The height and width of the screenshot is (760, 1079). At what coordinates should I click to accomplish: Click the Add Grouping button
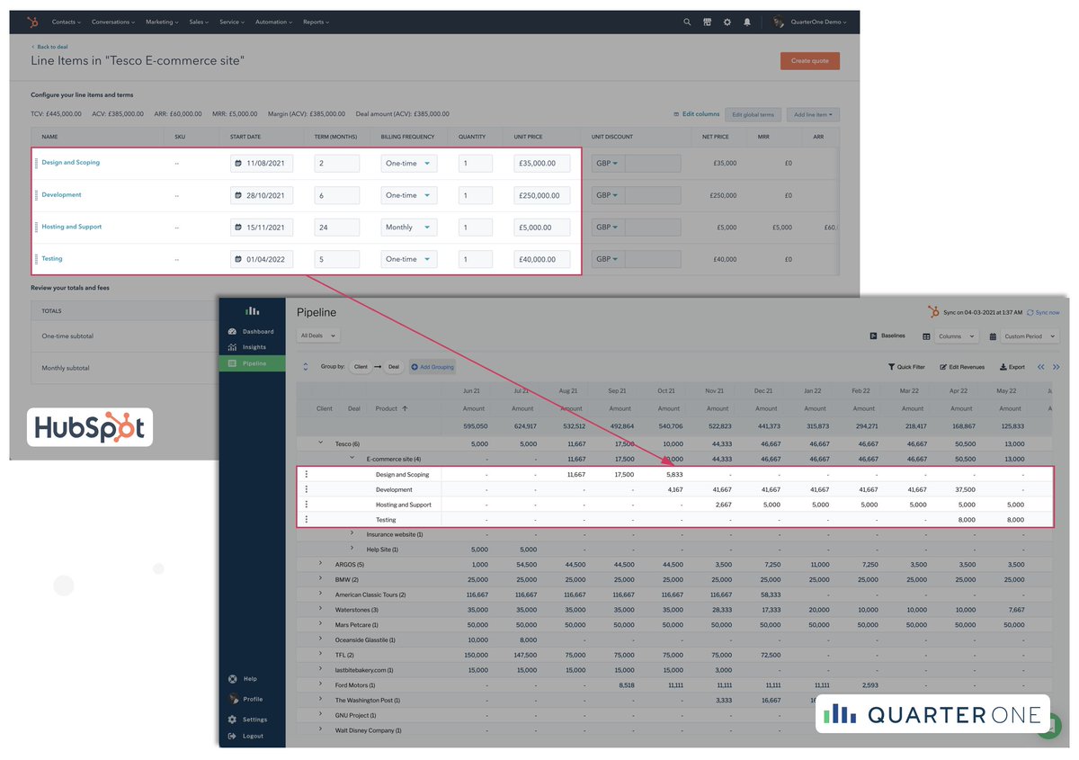click(x=432, y=367)
